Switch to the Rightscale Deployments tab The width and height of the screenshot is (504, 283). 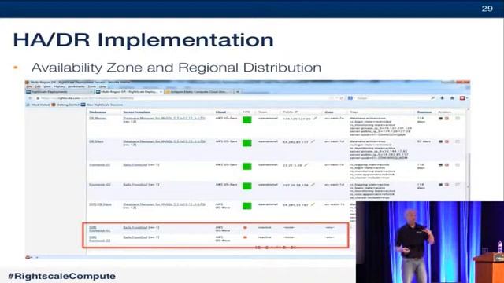[x=60, y=92]
